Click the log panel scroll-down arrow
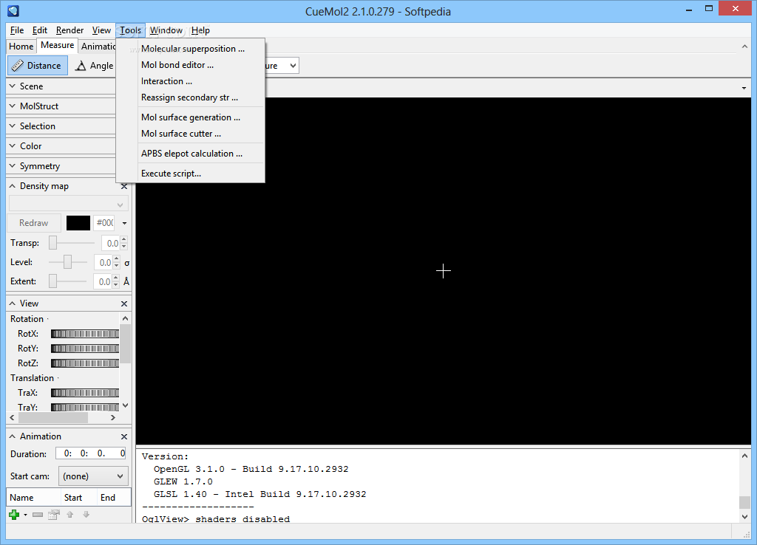Image resolution: width=757 pixels, height=545 pixels. pos(744,516)
